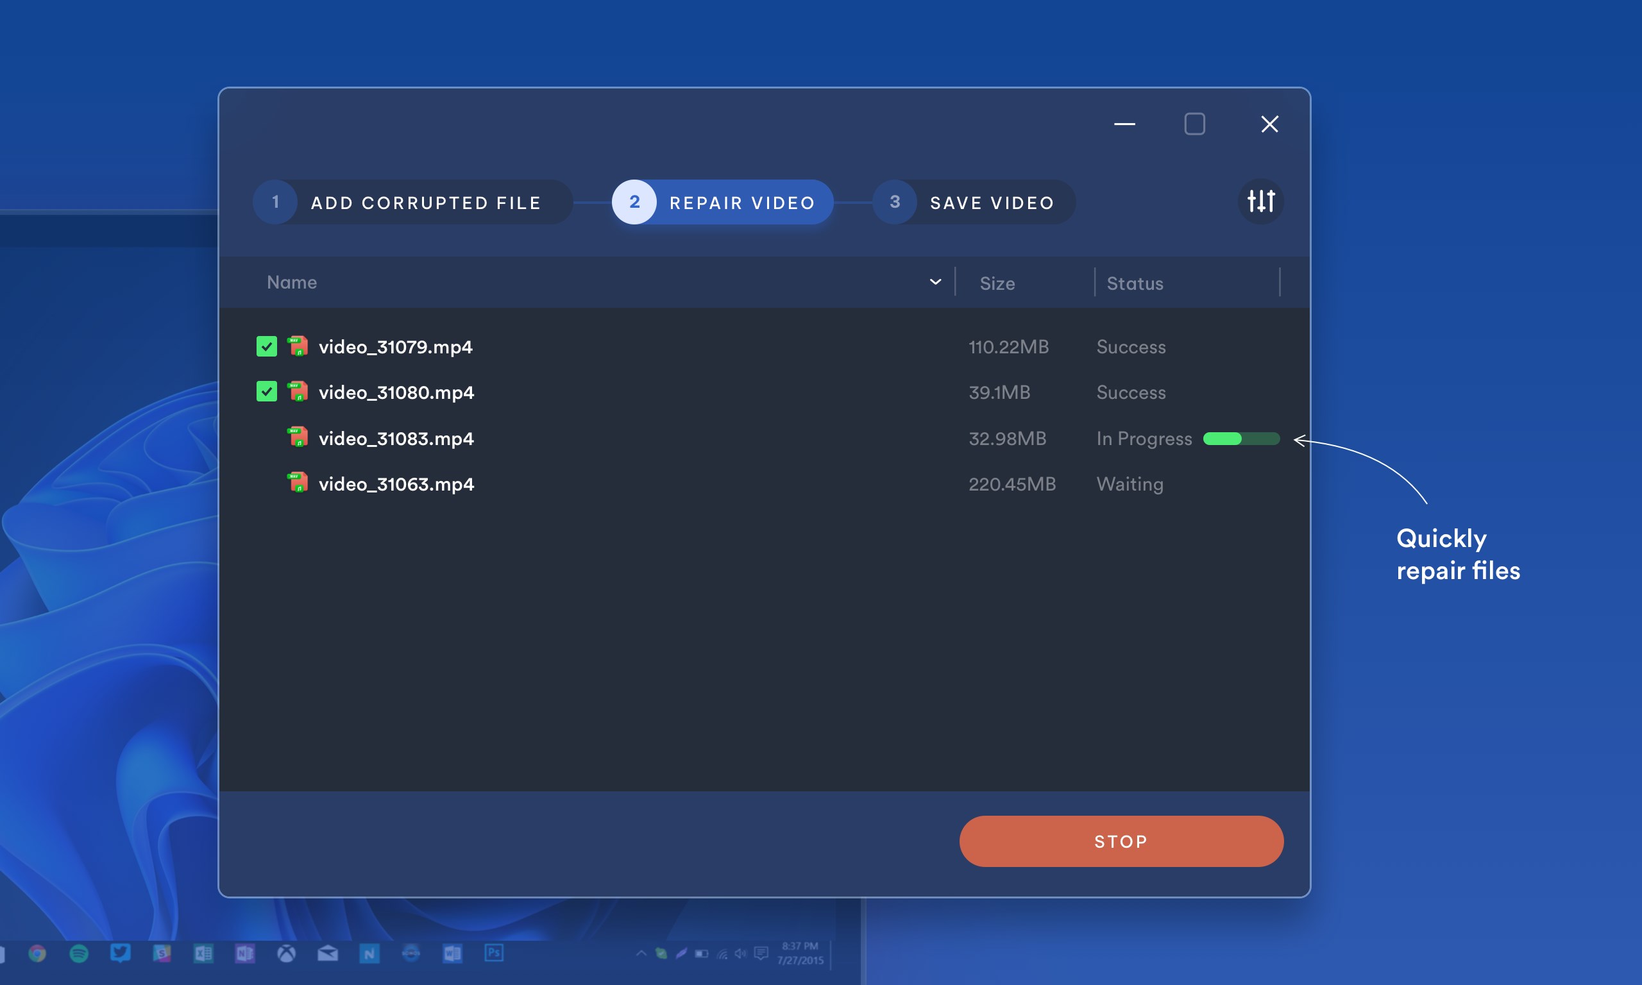This screenshot has height=985, width=1642.
Task: Click the step 3 number circle
Action: point(894,202)
